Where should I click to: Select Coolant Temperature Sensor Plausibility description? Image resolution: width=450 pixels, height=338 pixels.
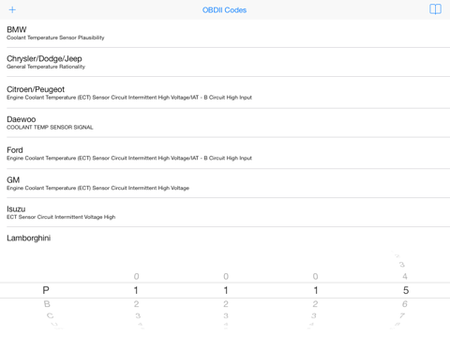(55, 38)
